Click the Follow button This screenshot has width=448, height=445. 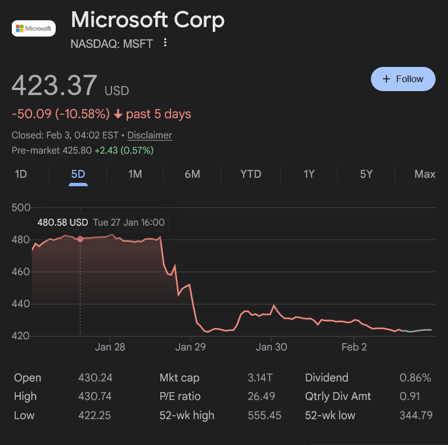pyautogui.click(x=403, y=79)
